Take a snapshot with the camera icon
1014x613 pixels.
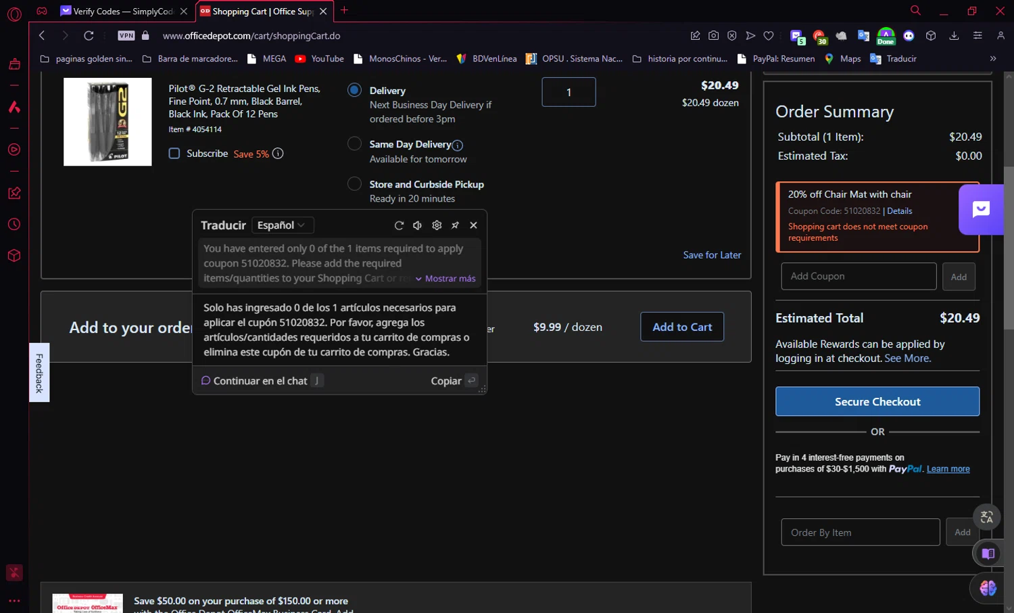pyautogui.click(x=713, y=36)
